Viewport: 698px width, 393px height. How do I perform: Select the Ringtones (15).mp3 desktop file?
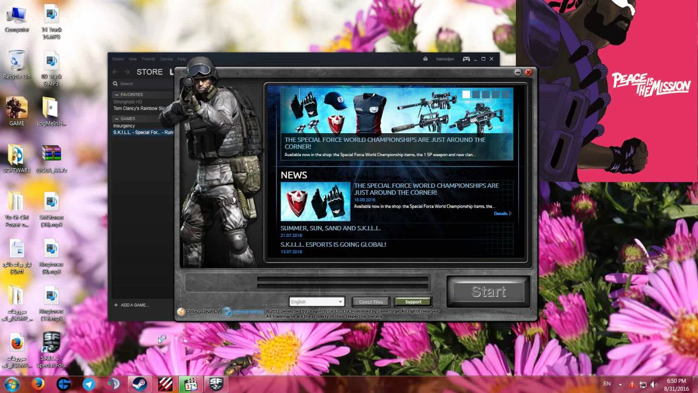pyautogui.click(x=51, y=304)
